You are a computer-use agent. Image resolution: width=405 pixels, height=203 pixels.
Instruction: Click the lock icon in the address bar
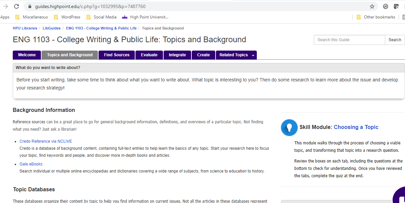pyautogui.click(x=30, y=6)
